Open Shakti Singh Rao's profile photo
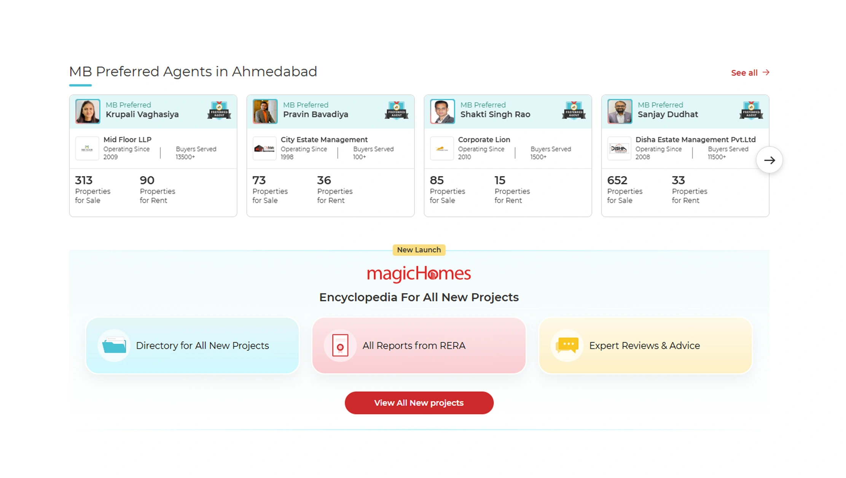Image resolution: width=846 pixels, height=478 pixels. pyautogui.click(x=442, y=111)
